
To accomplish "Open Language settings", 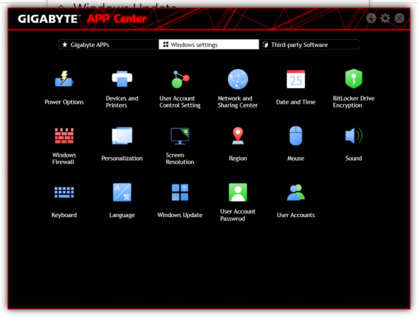I will click(x=122, y=192).
